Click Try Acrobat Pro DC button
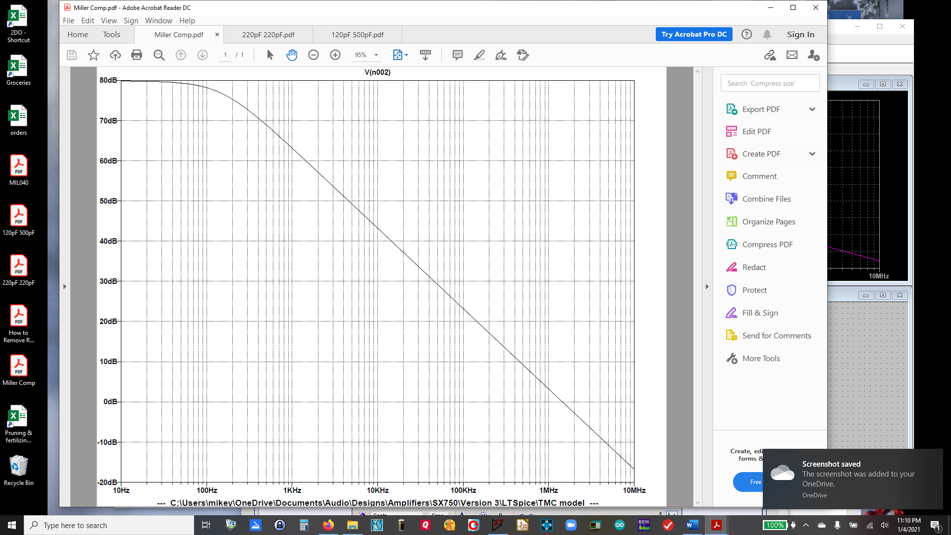This screenshot has width=951, height=535. (694, 34)
